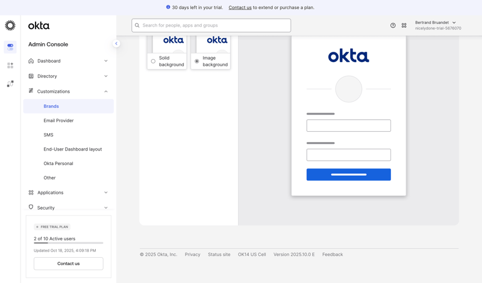This screenshot has width=482, height=283.
Task: Select the Image background radio button
Action: 197,61
